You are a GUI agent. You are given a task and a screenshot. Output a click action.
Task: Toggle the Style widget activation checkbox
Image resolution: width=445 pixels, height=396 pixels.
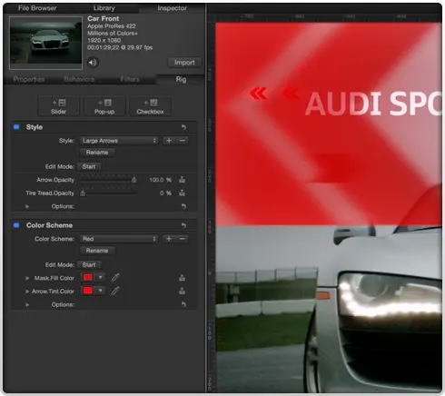(16, 127)
